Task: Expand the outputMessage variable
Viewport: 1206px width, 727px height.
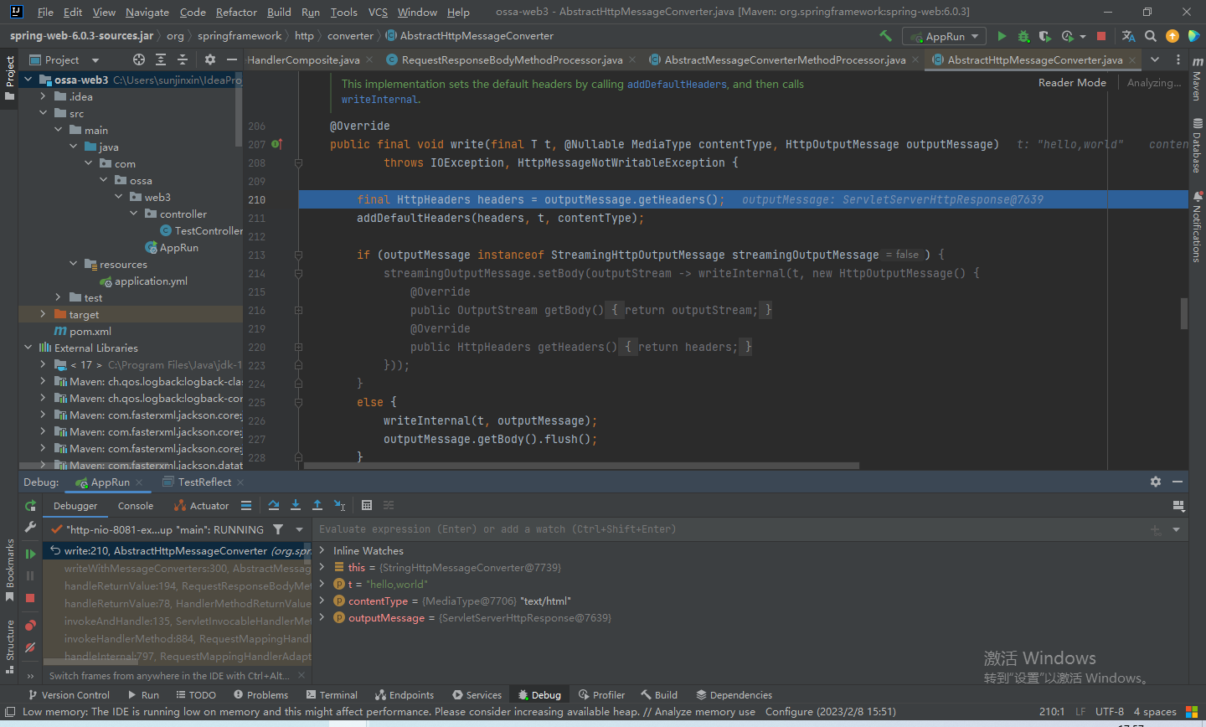Action: (322, 617)
